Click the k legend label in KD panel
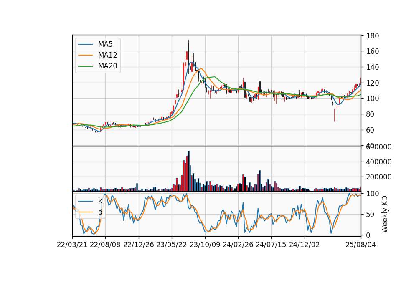 tap(100, 201)
